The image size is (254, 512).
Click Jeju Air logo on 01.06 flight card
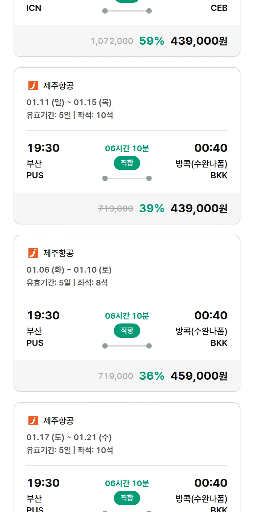point(33,253)
